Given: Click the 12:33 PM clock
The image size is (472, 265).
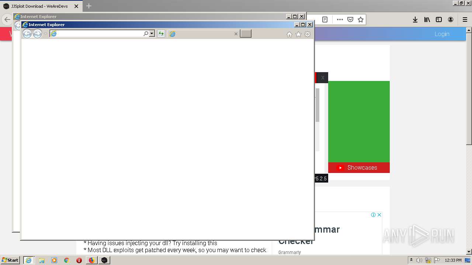Looking at the screenshot, I should click(x=453, y=260).
